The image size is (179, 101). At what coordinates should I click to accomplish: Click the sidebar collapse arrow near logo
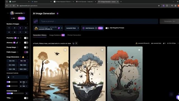pos(8,13)
